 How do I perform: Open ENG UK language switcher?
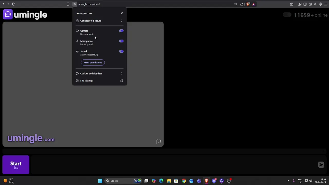pyautogui.click(x=300, y=181)
